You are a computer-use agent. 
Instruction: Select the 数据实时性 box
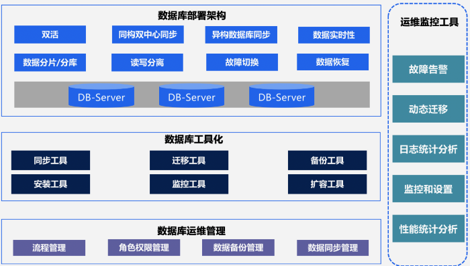coord(334,35)
